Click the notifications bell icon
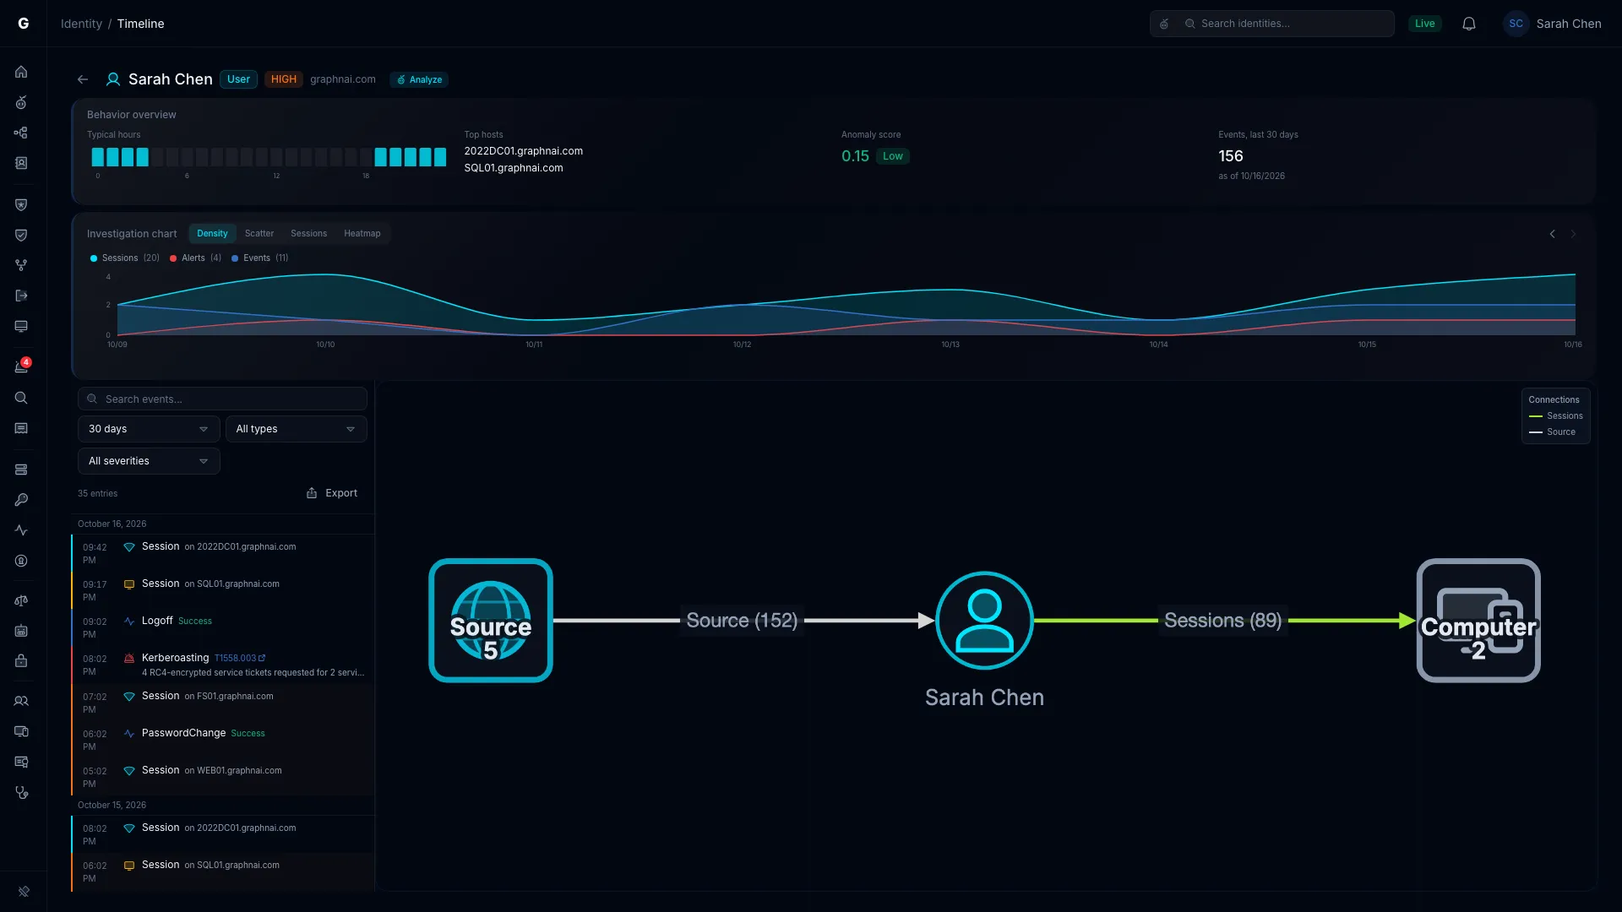This screenshot has width=1622, height=912. click(1469, 24)
